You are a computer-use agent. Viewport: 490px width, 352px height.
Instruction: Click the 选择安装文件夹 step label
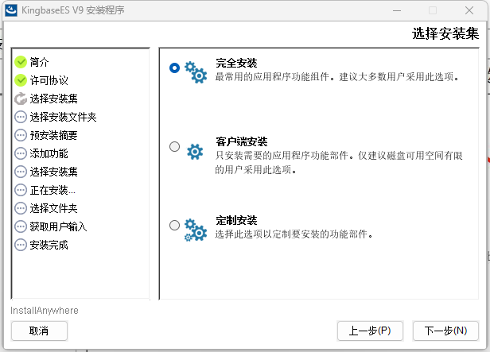tap(64, 117)
